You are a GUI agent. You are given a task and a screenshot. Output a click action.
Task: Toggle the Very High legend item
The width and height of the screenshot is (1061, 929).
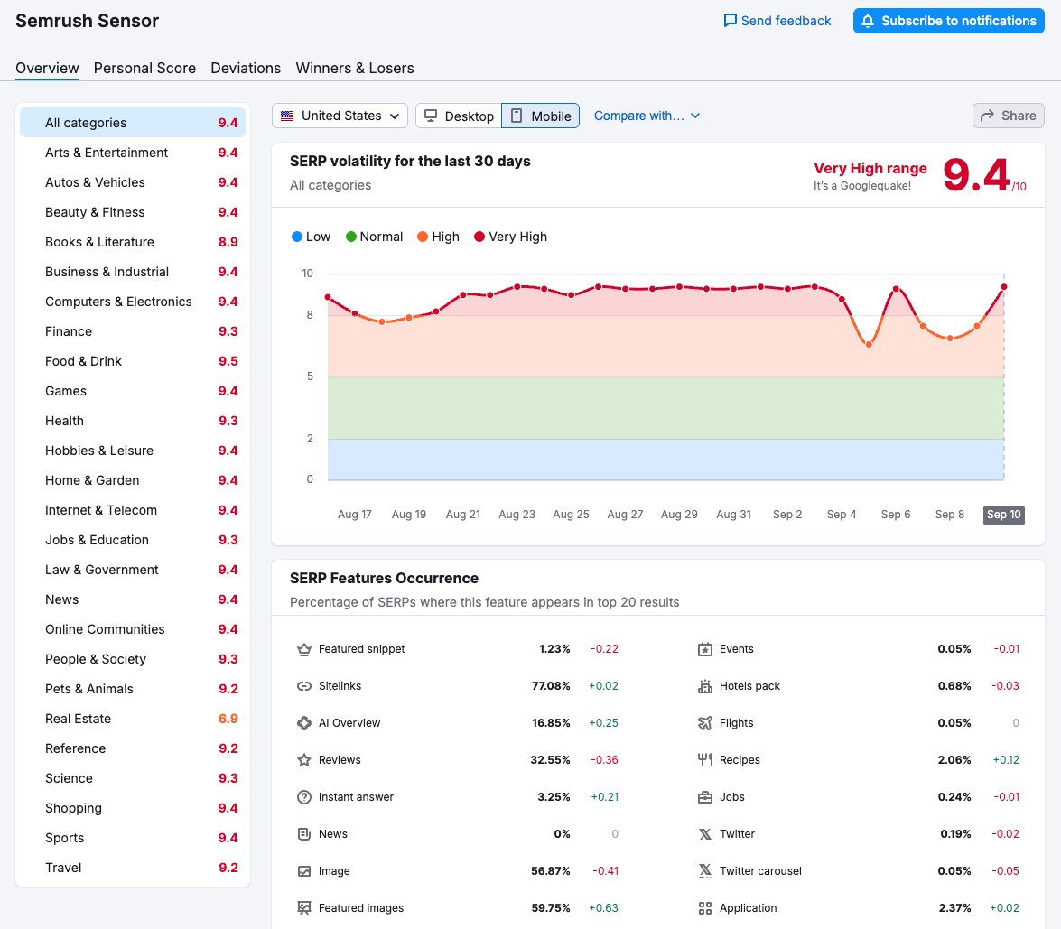[509, 237]
